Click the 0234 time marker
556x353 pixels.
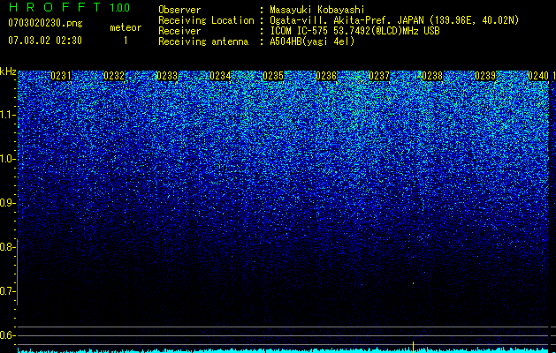(x=220, y=76)
